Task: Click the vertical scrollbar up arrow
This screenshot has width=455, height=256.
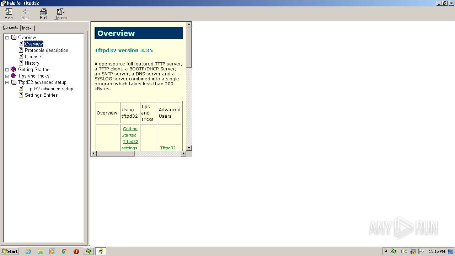Action: tap(189, 25)
